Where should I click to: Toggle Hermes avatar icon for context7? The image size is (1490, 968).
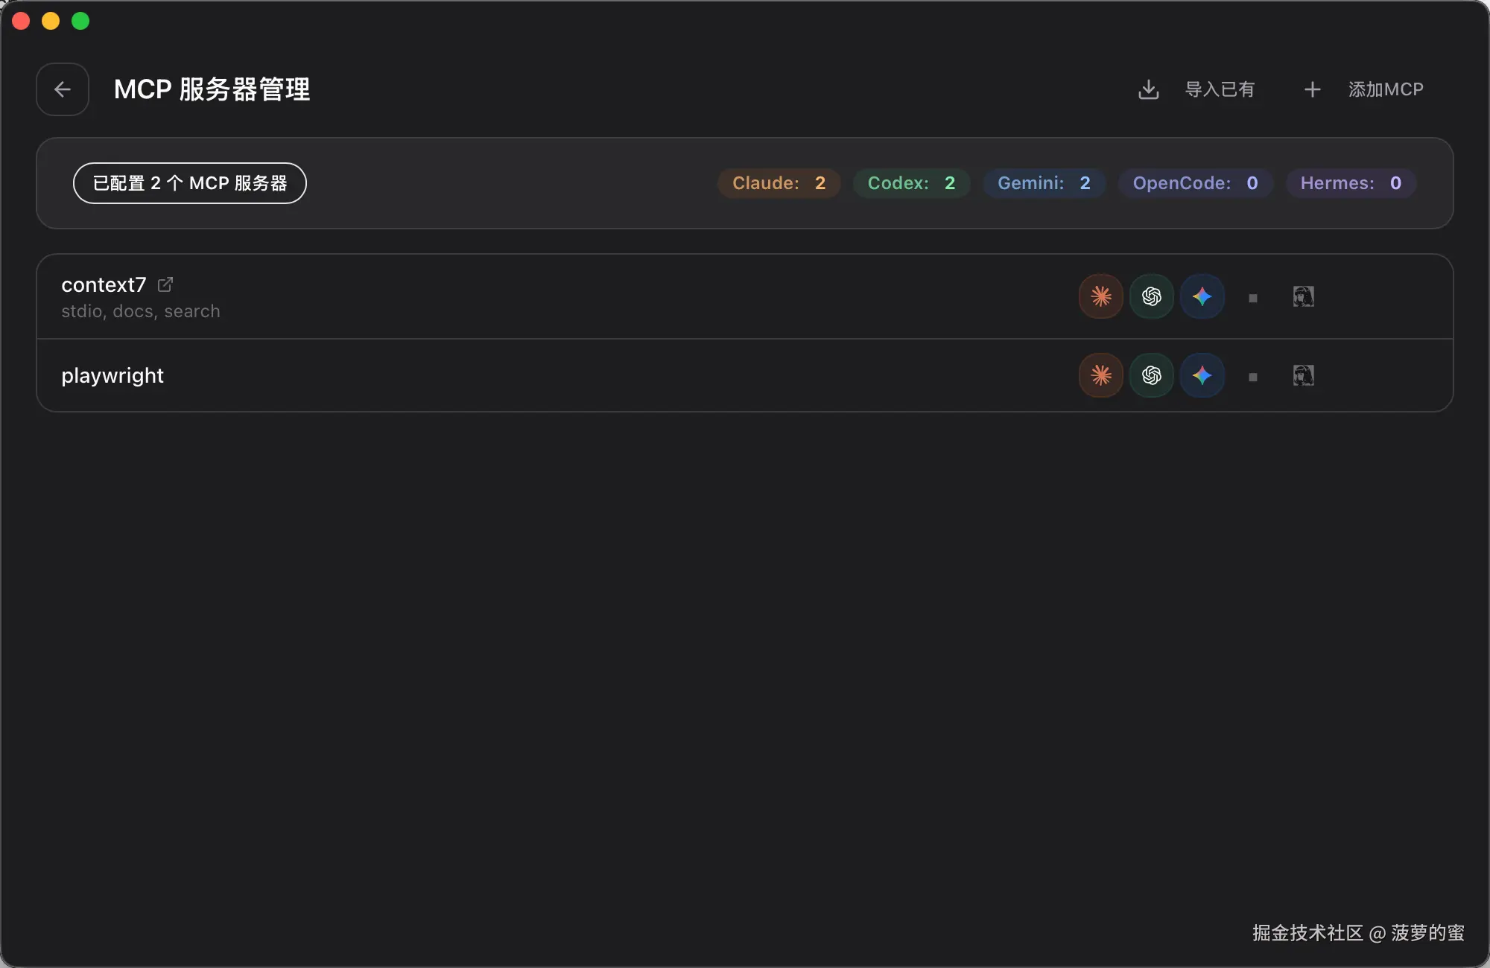click(x=1303, y=296)
